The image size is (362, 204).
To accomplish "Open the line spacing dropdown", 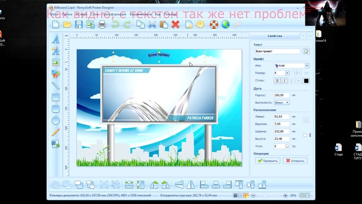I will (296, 73).
